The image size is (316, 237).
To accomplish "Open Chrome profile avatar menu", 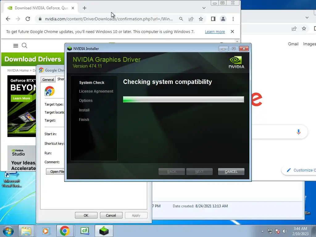I will [223, 19].
